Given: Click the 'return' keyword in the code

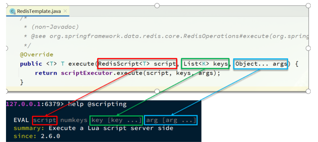Looking at the screenshot, I should click(46, 73).
